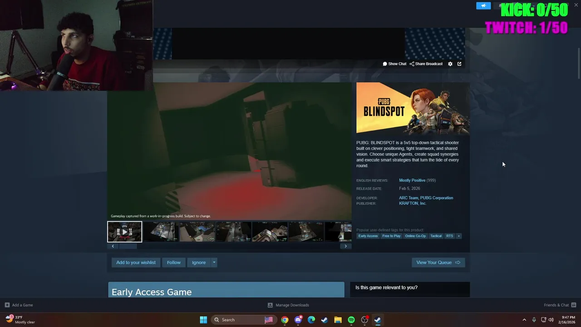Open Friends & Chat panel
Viewport: 581px width, 327px height.
[560, 305]
